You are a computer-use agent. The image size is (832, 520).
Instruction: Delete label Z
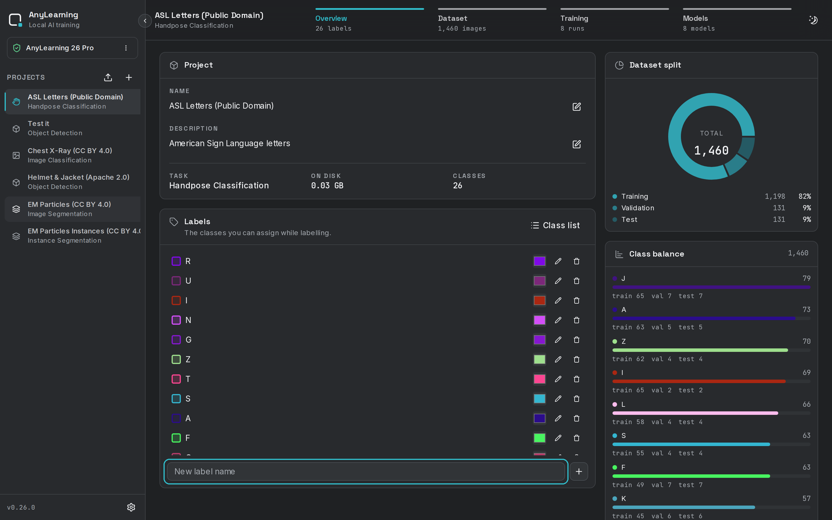tap(577, 359)
